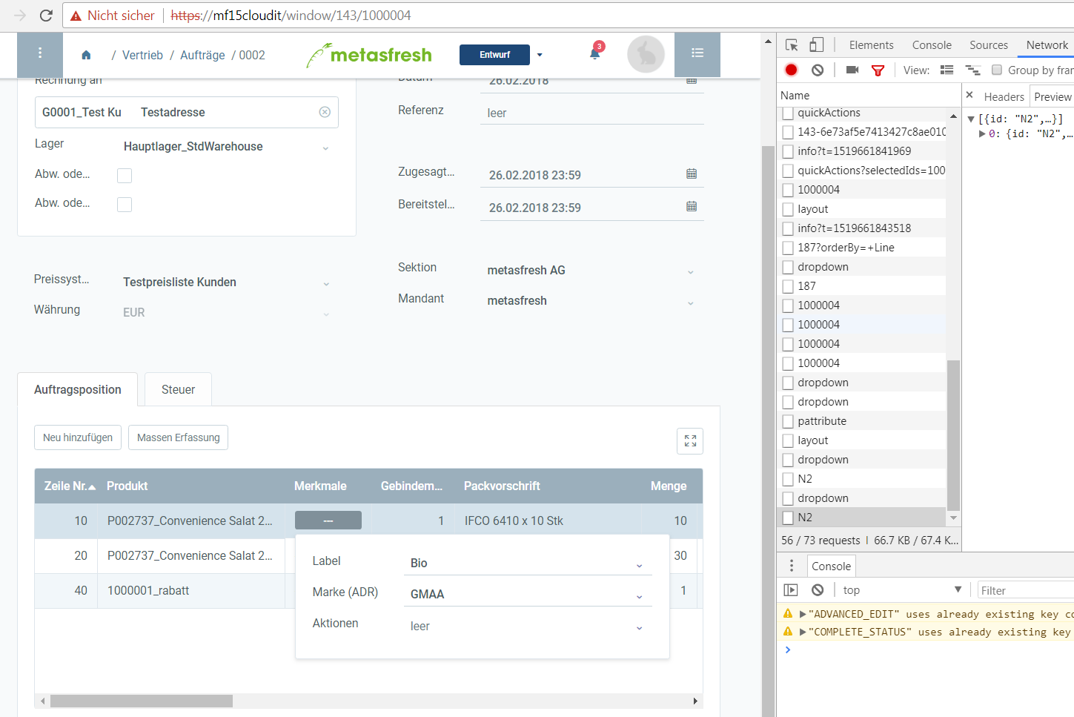1074x717 pixels.
Task: Stop recording network log via red record button
Action: [790, 69]
